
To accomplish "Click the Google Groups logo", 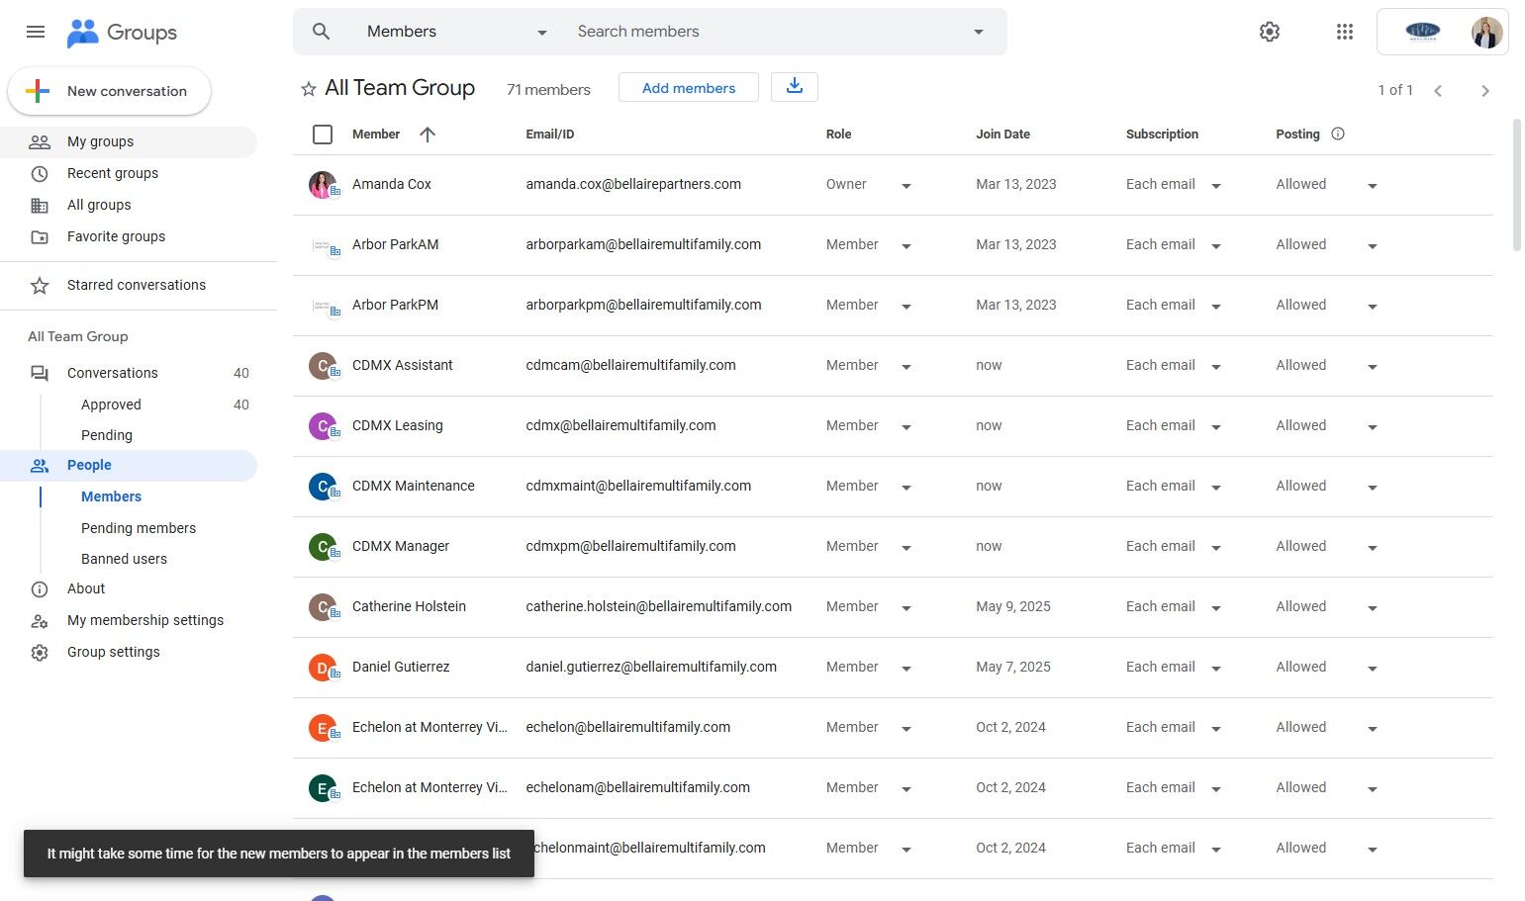I will coord(122,33).
